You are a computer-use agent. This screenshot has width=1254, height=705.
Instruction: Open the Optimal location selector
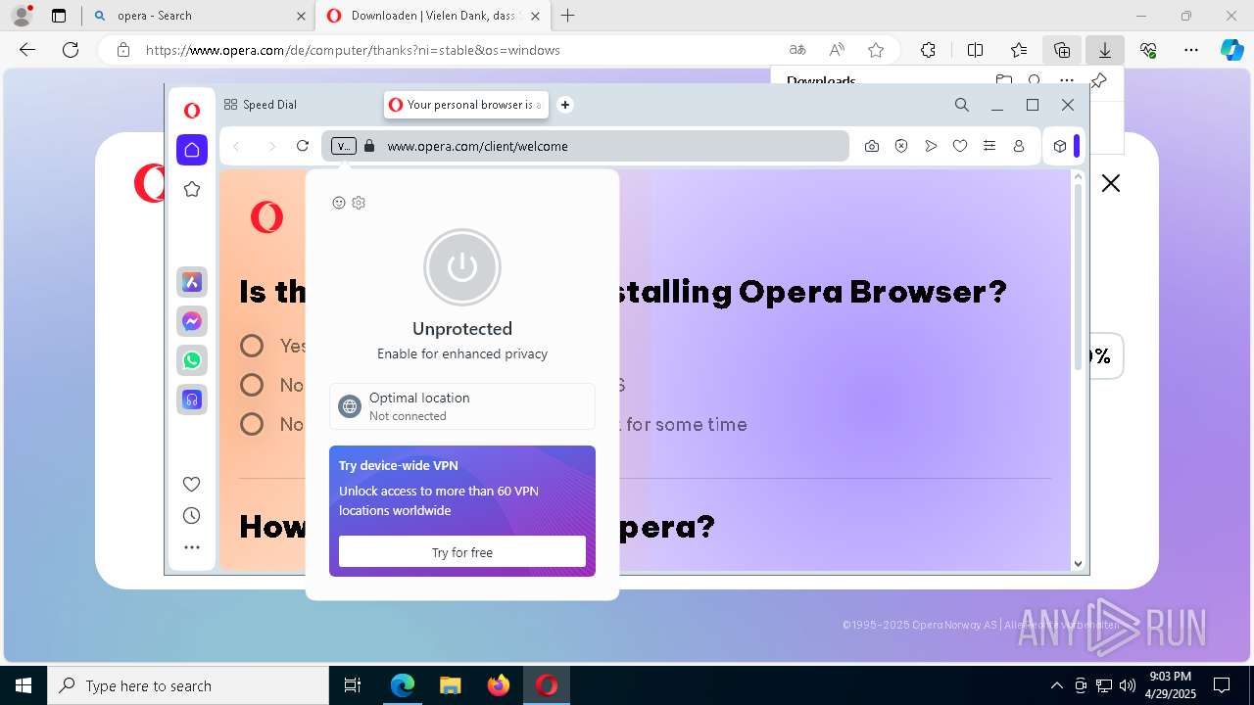click(462, 406)
